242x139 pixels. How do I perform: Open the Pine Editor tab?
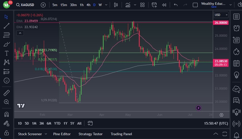coord(62,134)
